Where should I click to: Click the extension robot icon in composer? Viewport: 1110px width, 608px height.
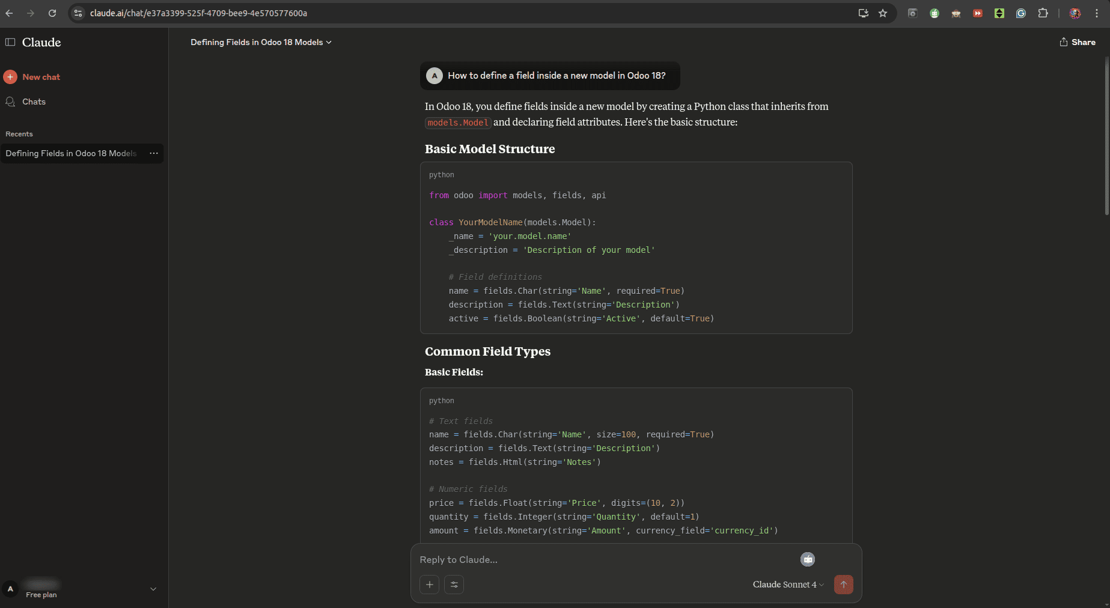808,559
